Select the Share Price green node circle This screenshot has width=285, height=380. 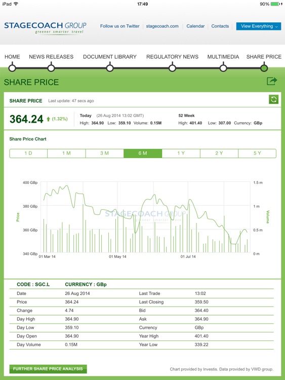coord(264,68)
